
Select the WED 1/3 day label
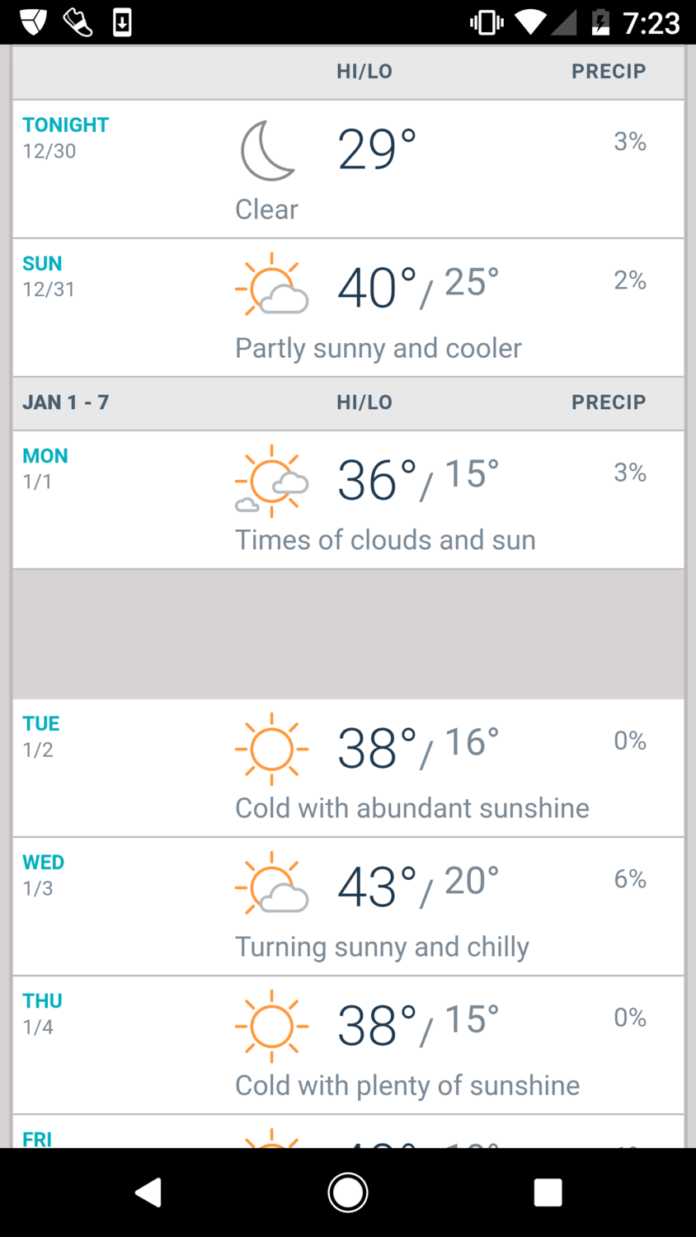coord(43,874)
